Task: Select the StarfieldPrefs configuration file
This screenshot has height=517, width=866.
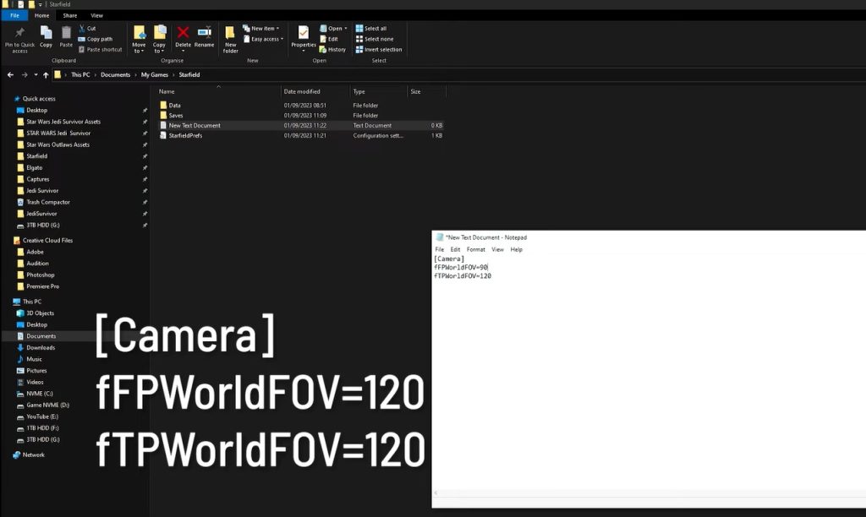Action: pyautogui.click(x=185, y=135)
